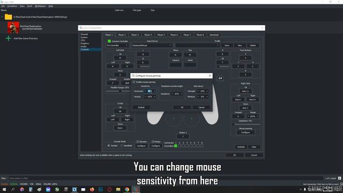Click the yellow game directory folder icon
The image size is (343, 193).
pyautogui.click(x=9, y=17)
